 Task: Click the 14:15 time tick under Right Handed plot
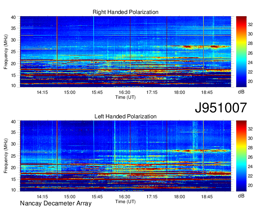[x=42, y=92]
